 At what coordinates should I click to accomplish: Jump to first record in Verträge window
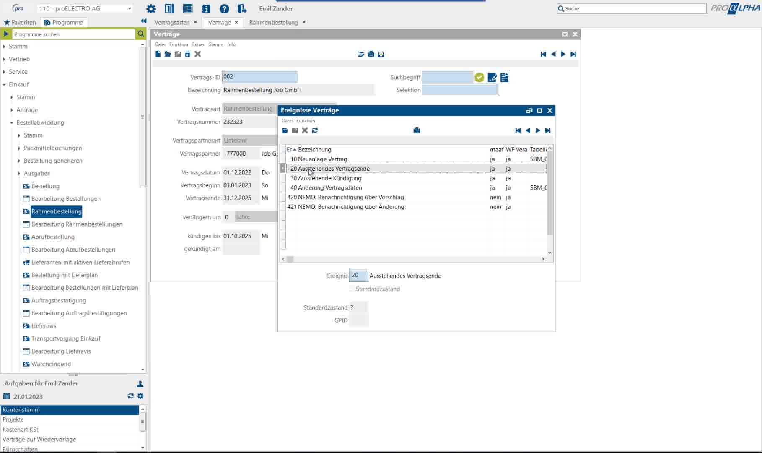[543, 54]
